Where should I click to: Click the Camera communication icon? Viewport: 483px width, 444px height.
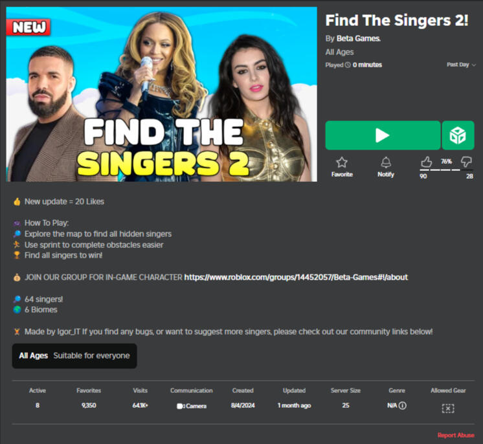180,406
